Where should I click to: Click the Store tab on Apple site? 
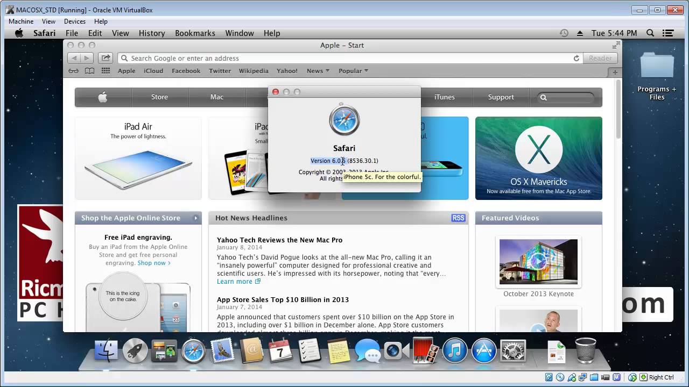[x=159, y=97]
